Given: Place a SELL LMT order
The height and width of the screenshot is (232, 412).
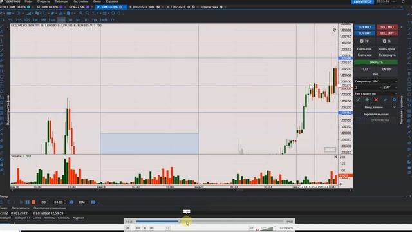Looking at the screenshot, I should (387, 34).
